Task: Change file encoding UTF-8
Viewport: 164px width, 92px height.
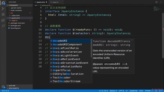Action: tap(121, 91)
